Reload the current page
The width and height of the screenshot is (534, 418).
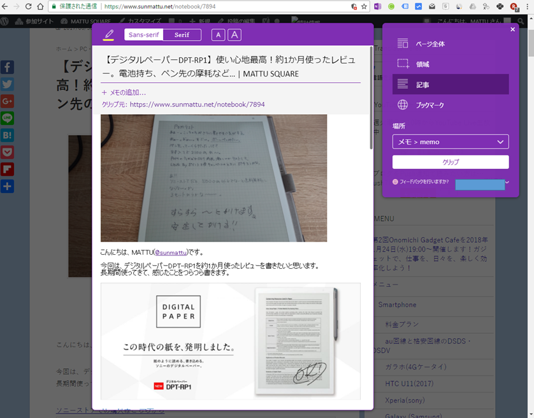click(x=28, y=6)
